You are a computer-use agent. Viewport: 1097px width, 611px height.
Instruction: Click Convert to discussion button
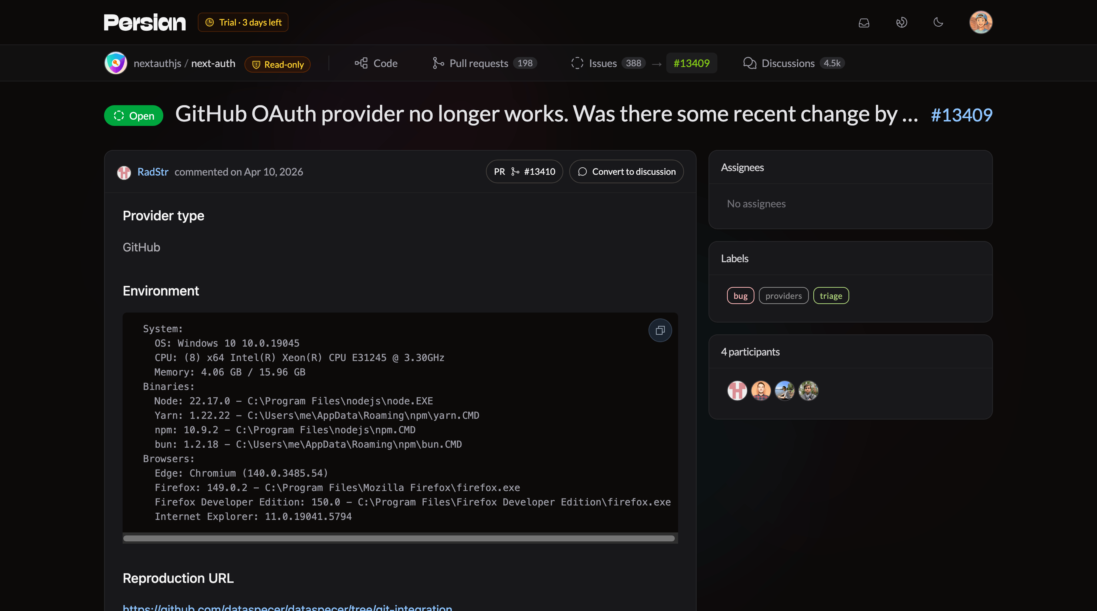[626, 171]
